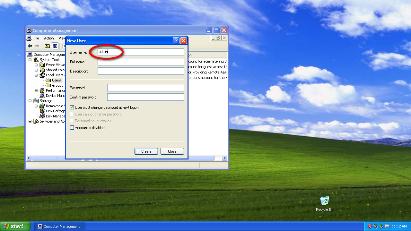Select the Disk Management icon in tree

point(42,116)
